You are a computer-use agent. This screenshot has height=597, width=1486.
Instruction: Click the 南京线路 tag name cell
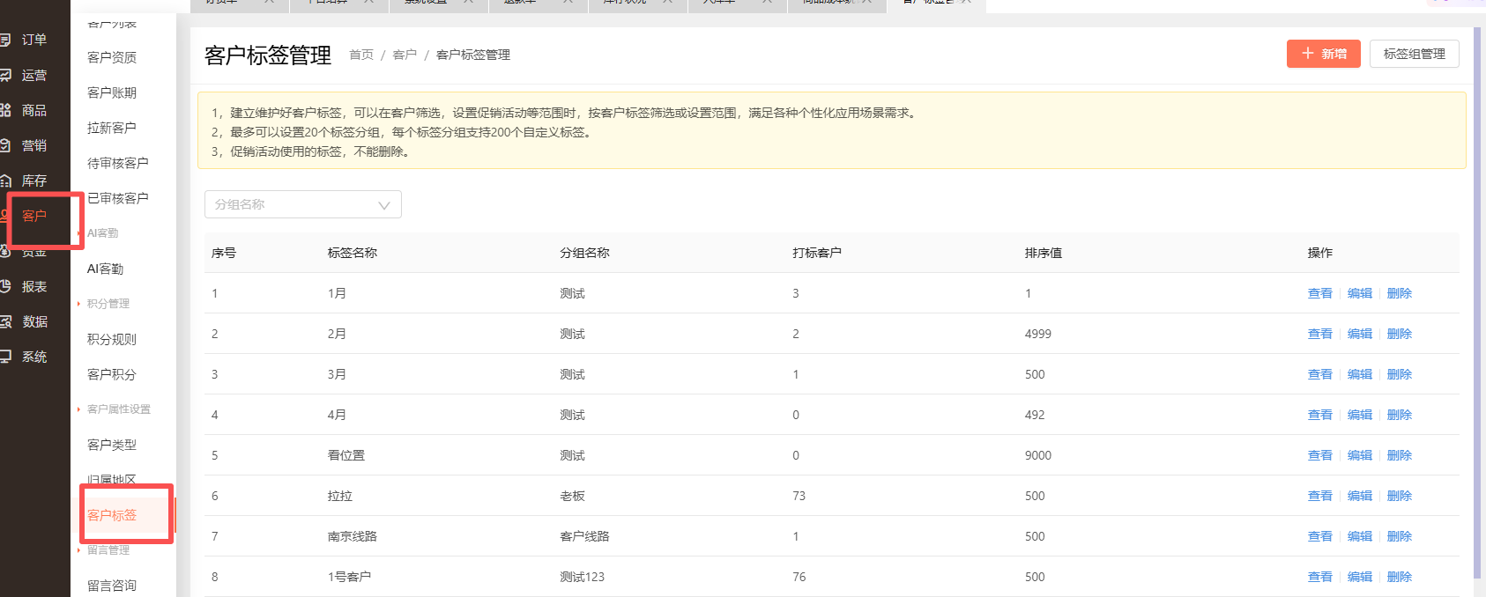pos(352,536)
